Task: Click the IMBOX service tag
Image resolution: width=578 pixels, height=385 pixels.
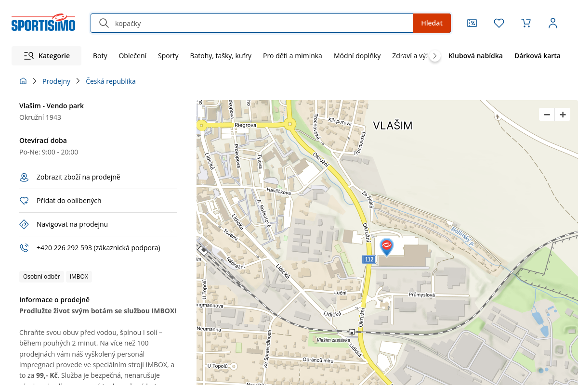Action: [x=79, y=277]
